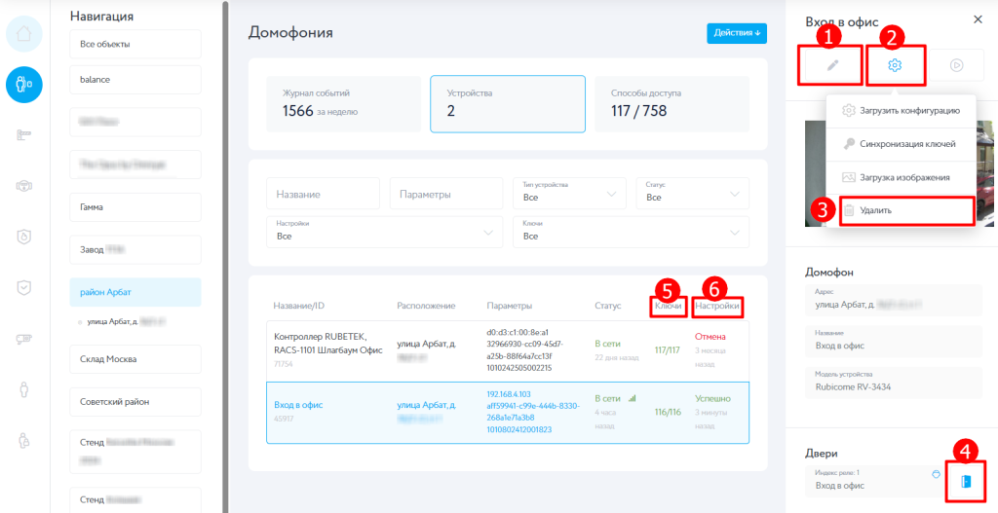This screenshot has height=513, width=998.
Task: Close the Вход в офис side panel
Action: click(979, 19)
